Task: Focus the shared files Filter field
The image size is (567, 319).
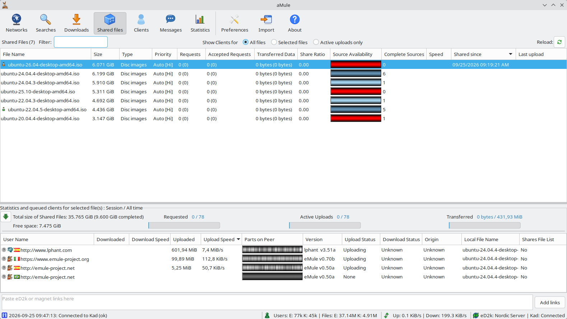Action: pyautogui.click(x=81, y=42)
